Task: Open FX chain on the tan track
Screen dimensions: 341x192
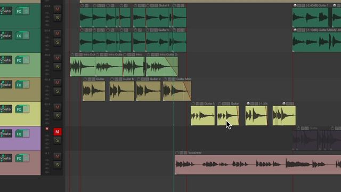Action: tap(19, 85)
